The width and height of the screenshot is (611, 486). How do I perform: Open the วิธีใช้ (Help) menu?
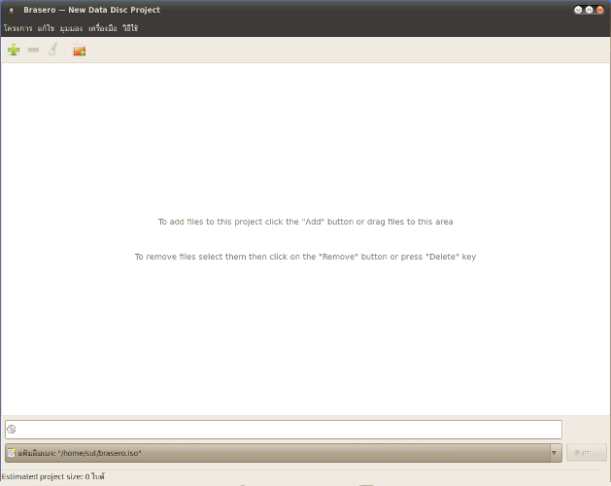130,28
